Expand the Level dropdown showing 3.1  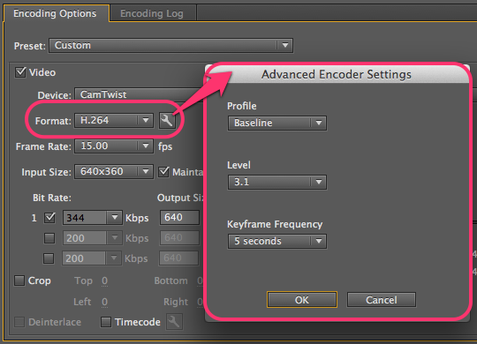point(277,182)
